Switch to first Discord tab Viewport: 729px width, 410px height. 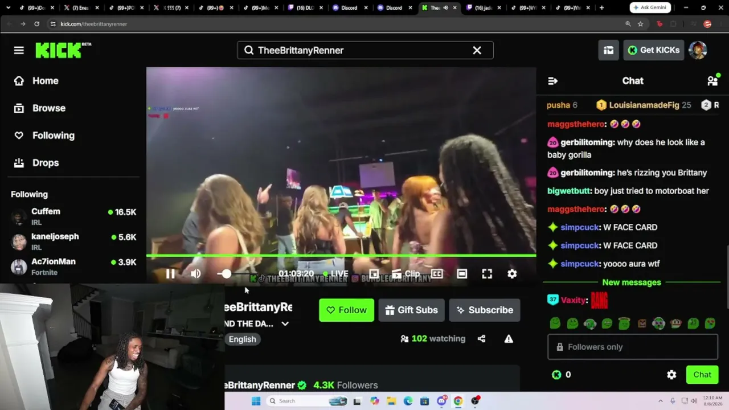pyautogui.click(x=349, y=7)
